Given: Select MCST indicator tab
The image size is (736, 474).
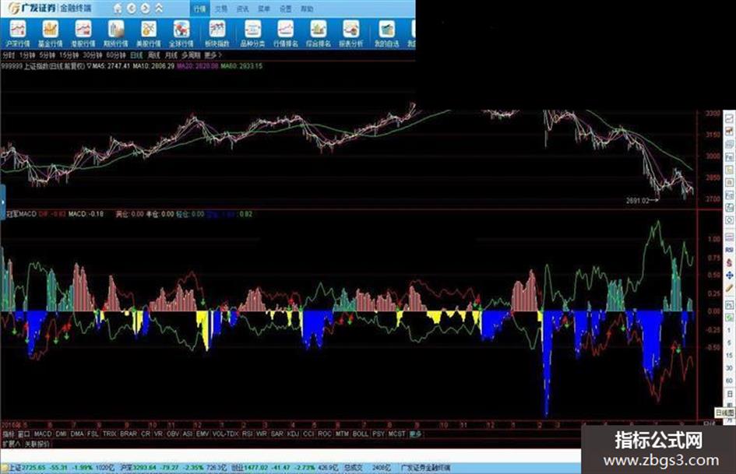Looking at the screenshot, I should (396, 434).
